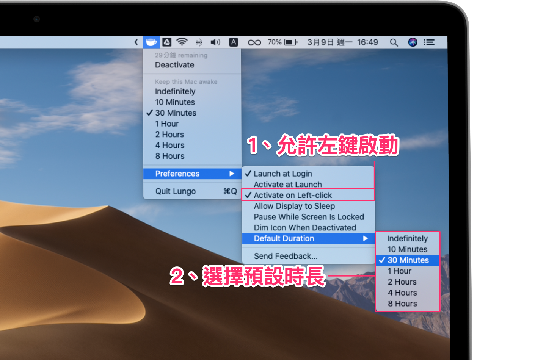Set default duration to Indefinitely
Image resolution: width=546 pixels, height=360 pixels.
pos(408,238)
